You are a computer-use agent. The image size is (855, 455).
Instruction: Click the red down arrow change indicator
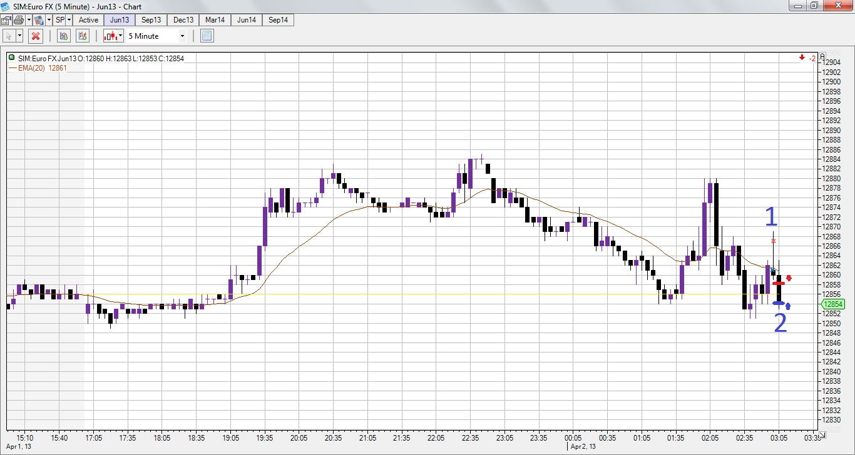coord(802,58)
